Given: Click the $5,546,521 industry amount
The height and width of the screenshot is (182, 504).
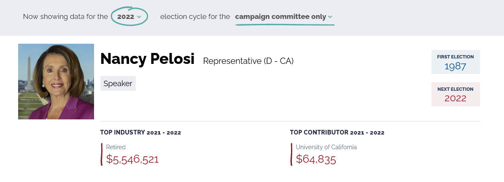Looking at the screenshot, I should point(132,159).
